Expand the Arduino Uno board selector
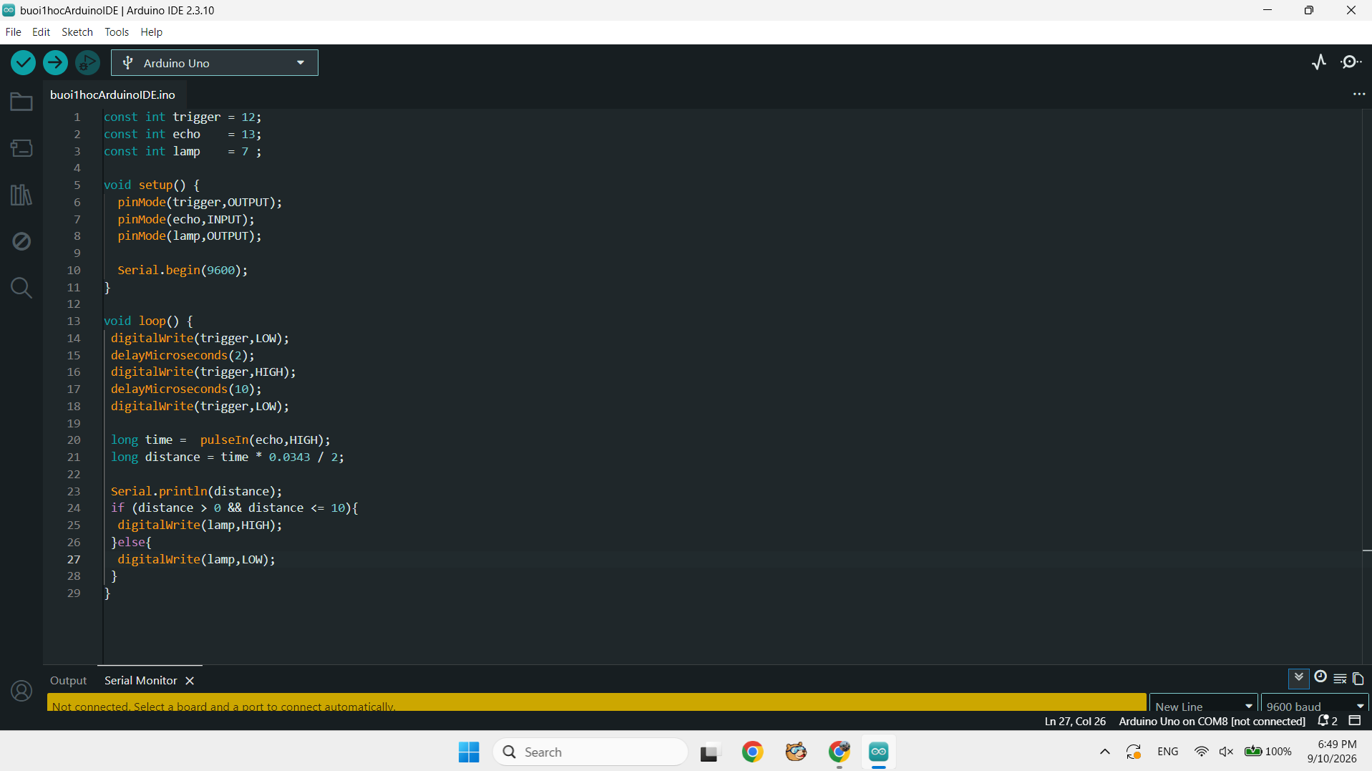 [215, 63]
